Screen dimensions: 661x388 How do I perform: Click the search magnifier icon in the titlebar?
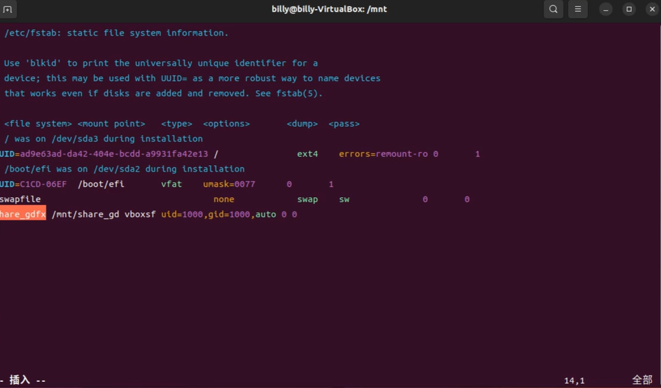553,9
